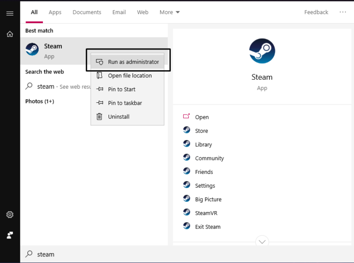Select Pin to taskbar option
Viewport: 354px width, 263px height.
tap(125, 103)
